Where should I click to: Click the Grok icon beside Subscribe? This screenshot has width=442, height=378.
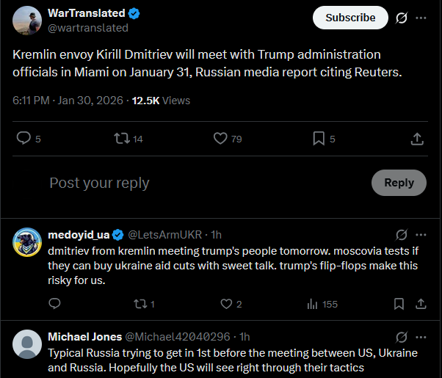(402, 18)
